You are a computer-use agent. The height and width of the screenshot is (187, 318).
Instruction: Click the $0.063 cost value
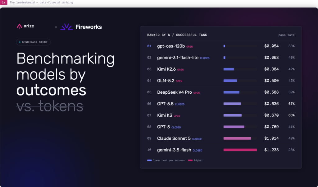(271, 58)
